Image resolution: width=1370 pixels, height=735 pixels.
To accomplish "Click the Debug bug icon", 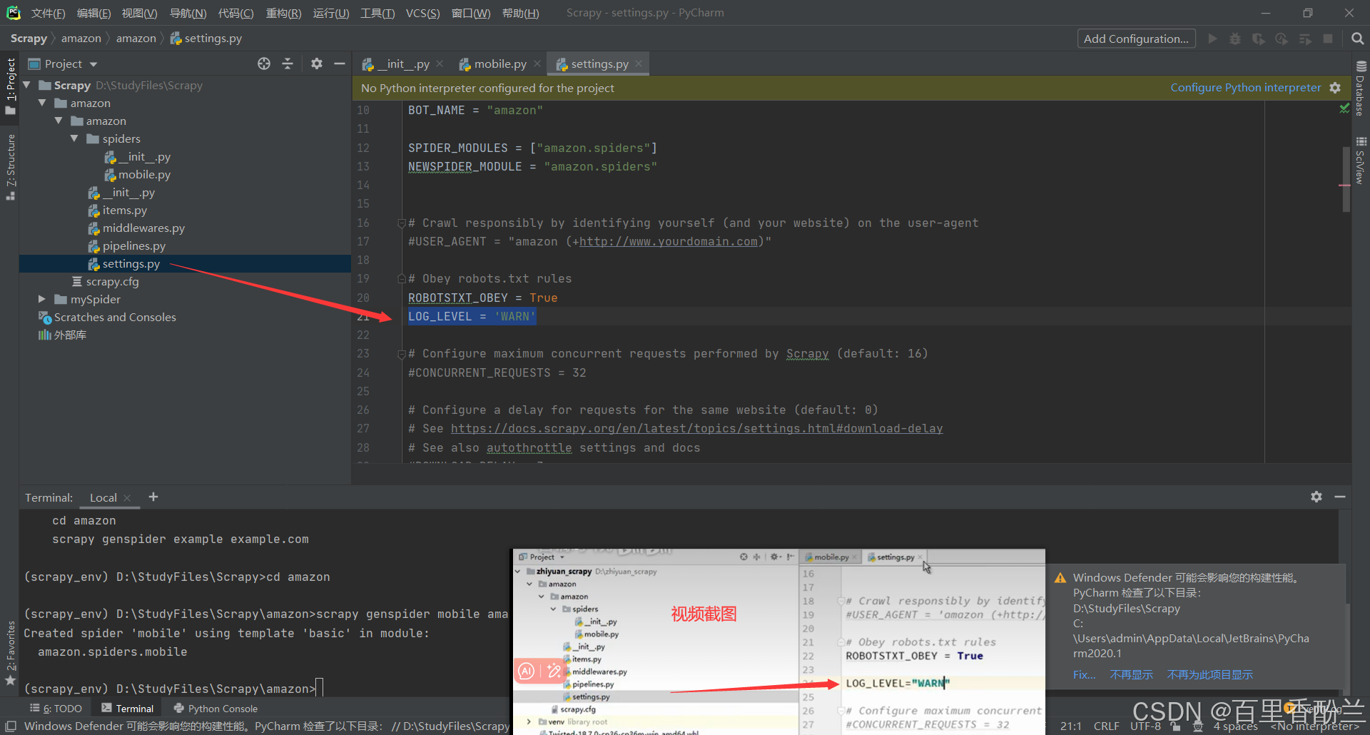I will (1235, 39).
